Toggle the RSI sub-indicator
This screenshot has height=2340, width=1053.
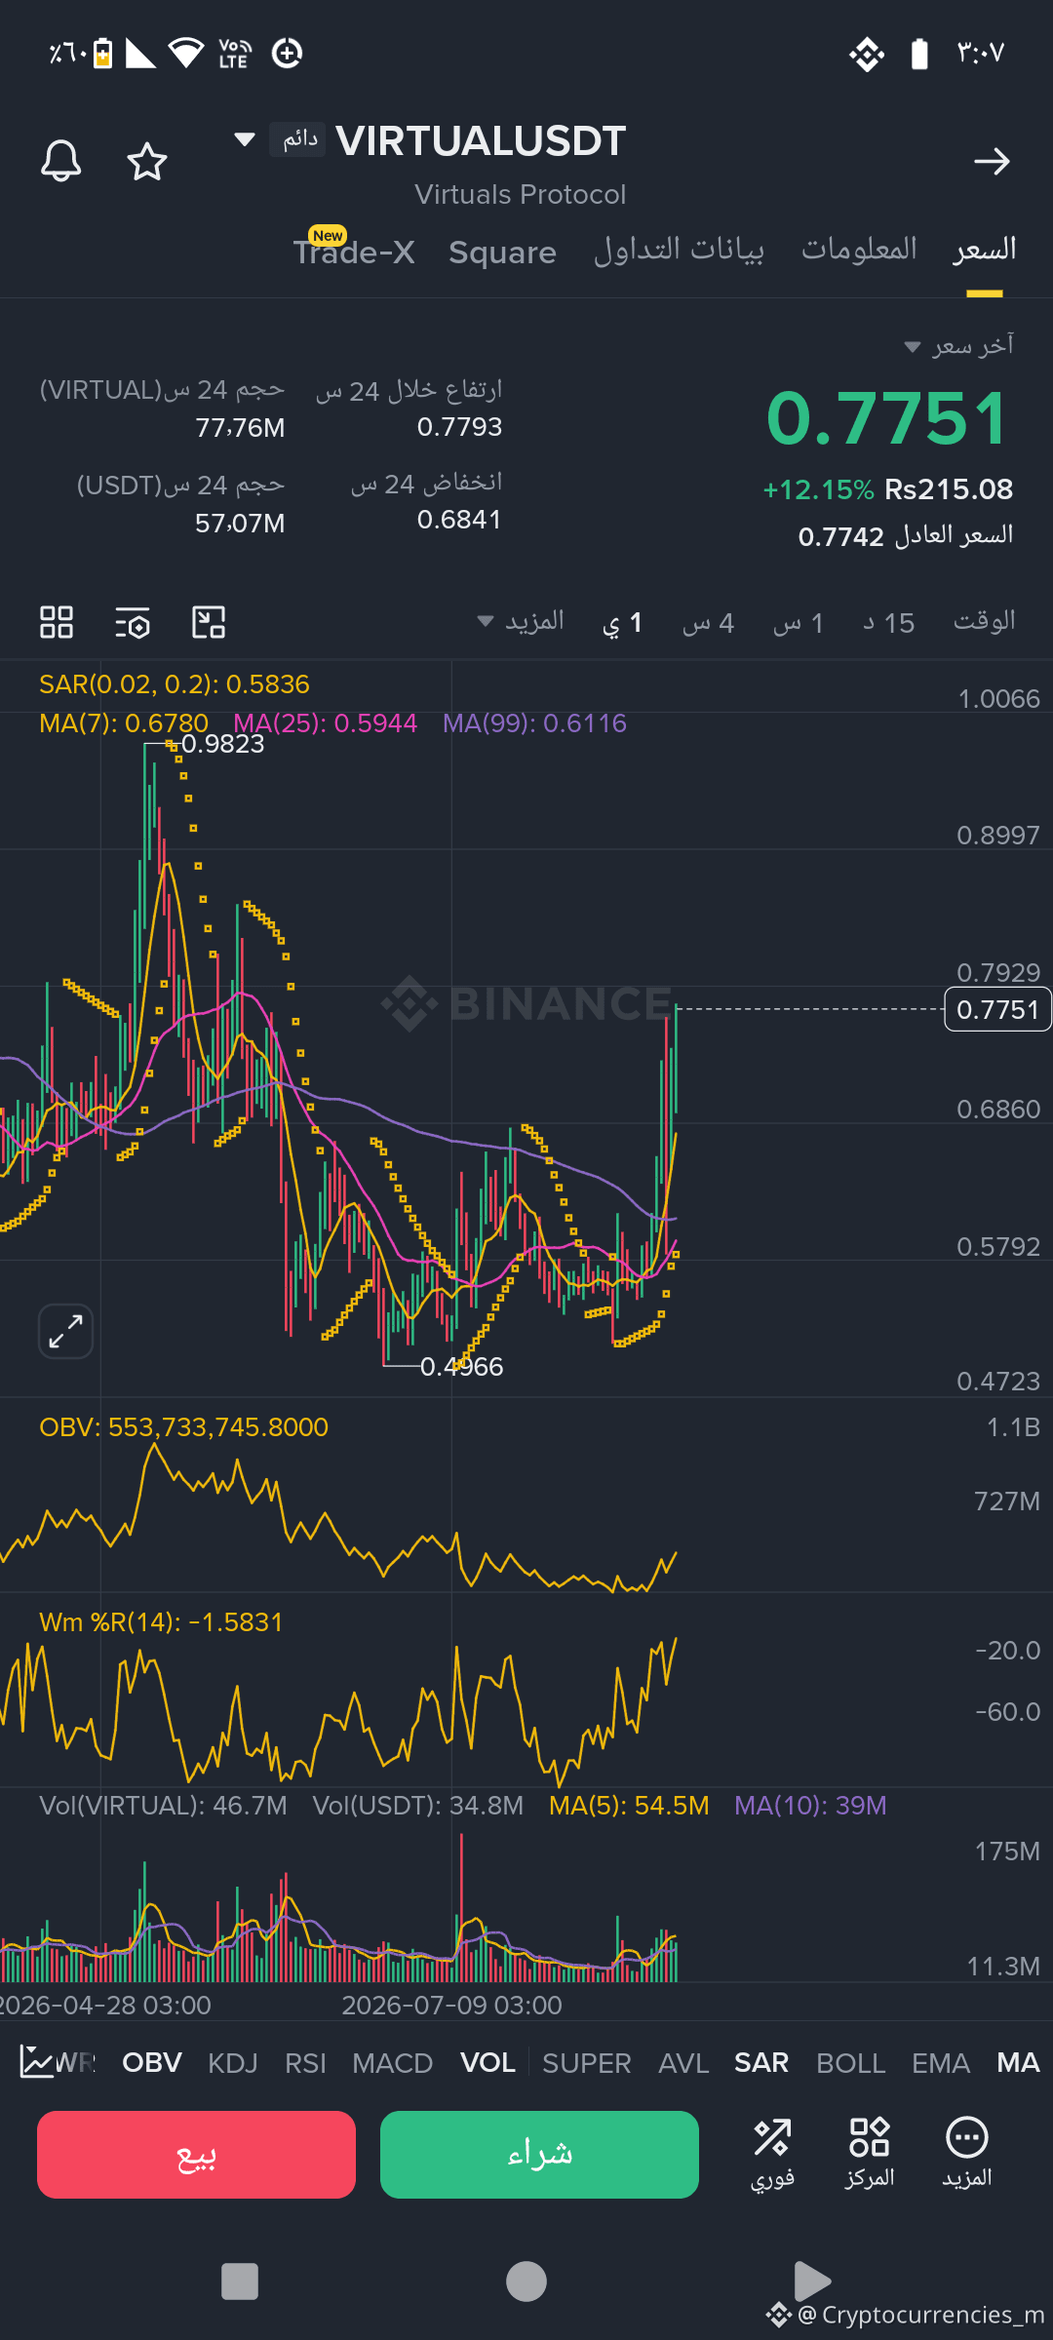pyautogui.click(x=305, y=2062)
